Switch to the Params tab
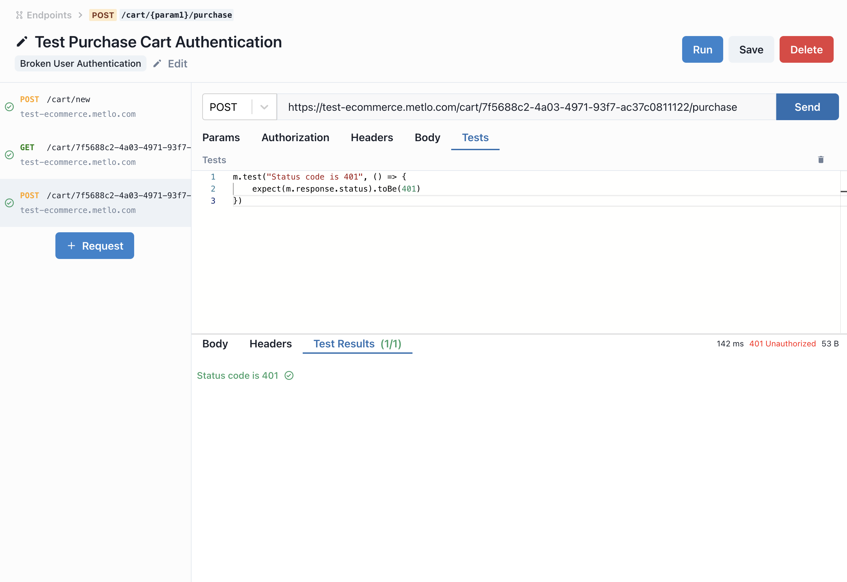This screenshot has height=582, width=847. (x=221, y=137)
